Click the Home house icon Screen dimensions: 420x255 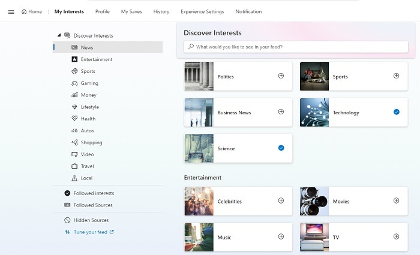24,11
